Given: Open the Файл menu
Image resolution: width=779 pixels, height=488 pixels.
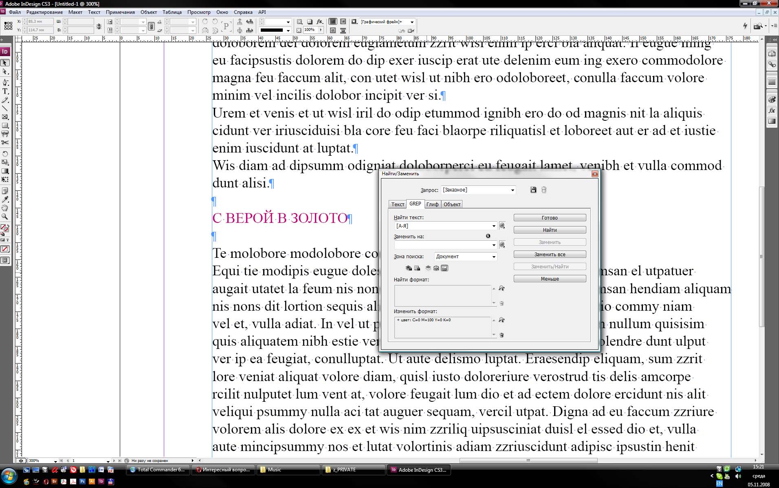Looking at the screenshot, I should click(x=15, y=12).
